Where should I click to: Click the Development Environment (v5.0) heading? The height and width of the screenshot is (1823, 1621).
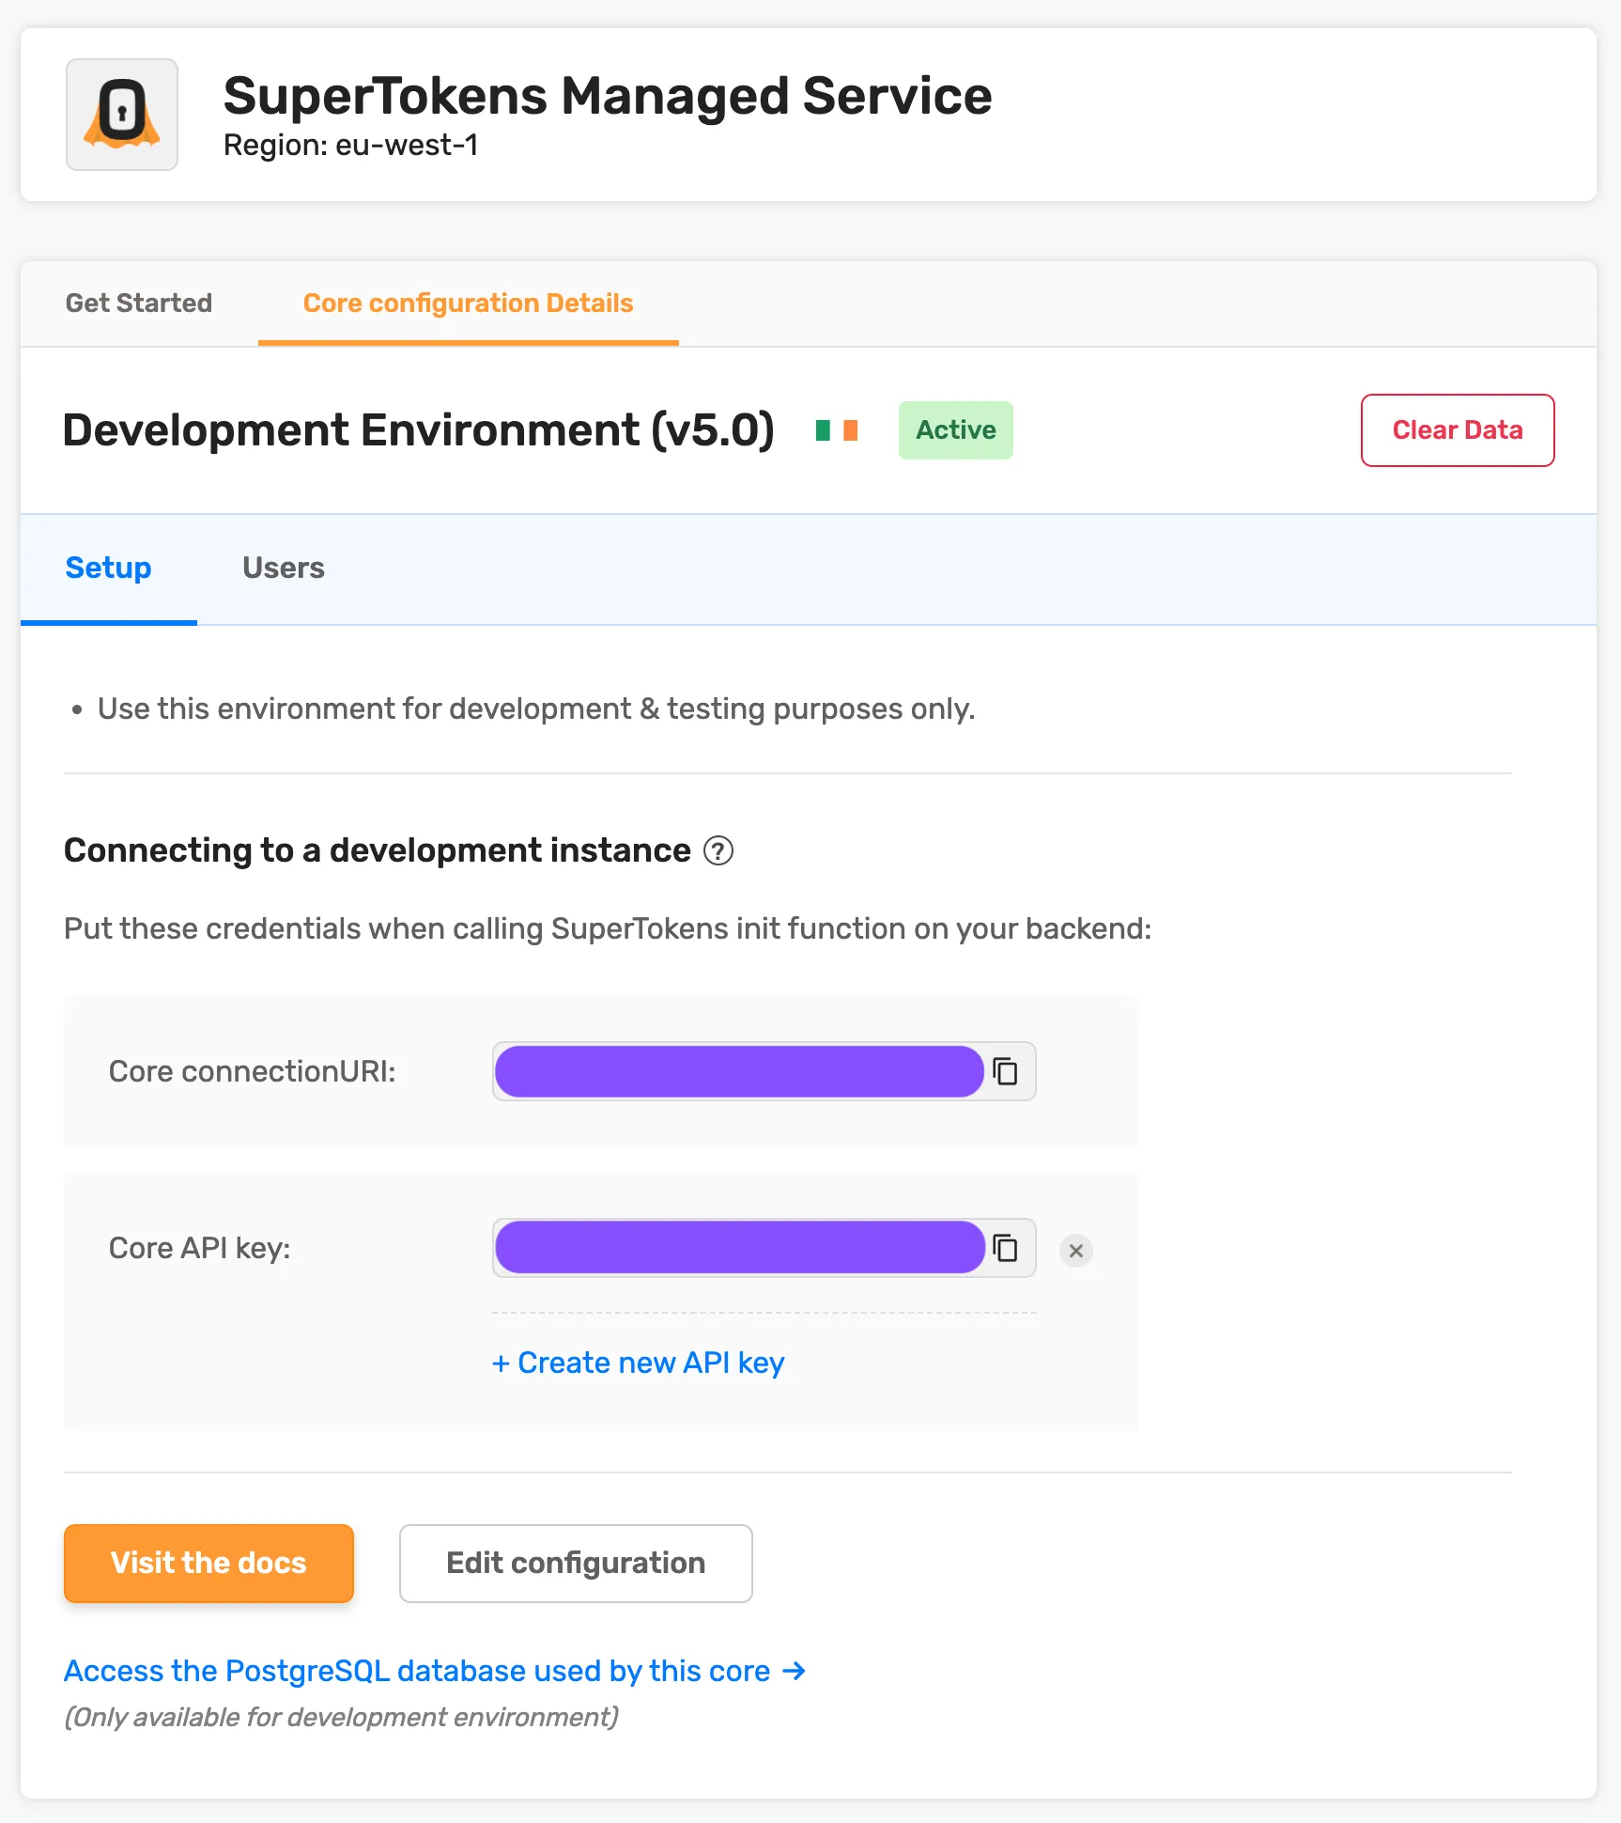419,430
